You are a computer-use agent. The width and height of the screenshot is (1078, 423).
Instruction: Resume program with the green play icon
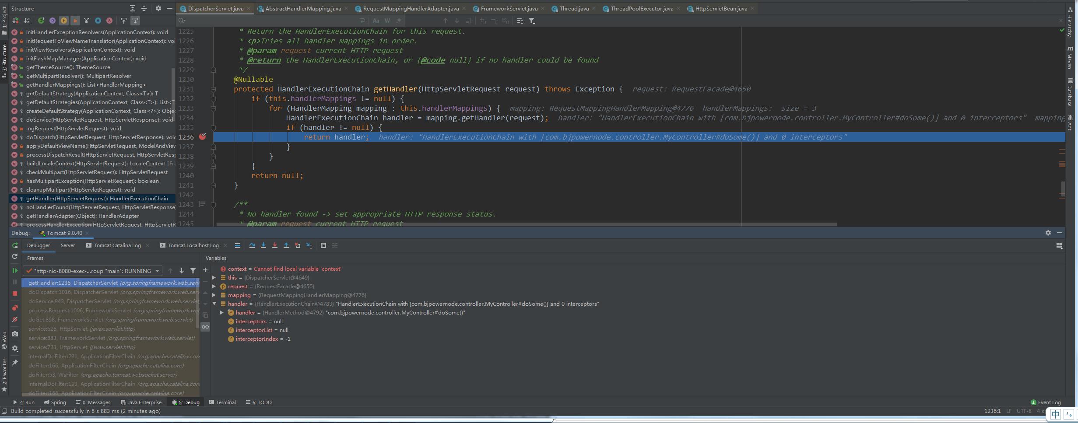tap(15, 271)
